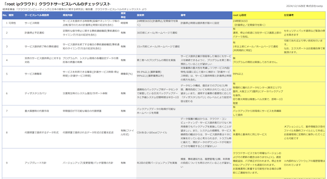Select the '年2回の定期バージョンアップを実施' cell

point(157,163)
